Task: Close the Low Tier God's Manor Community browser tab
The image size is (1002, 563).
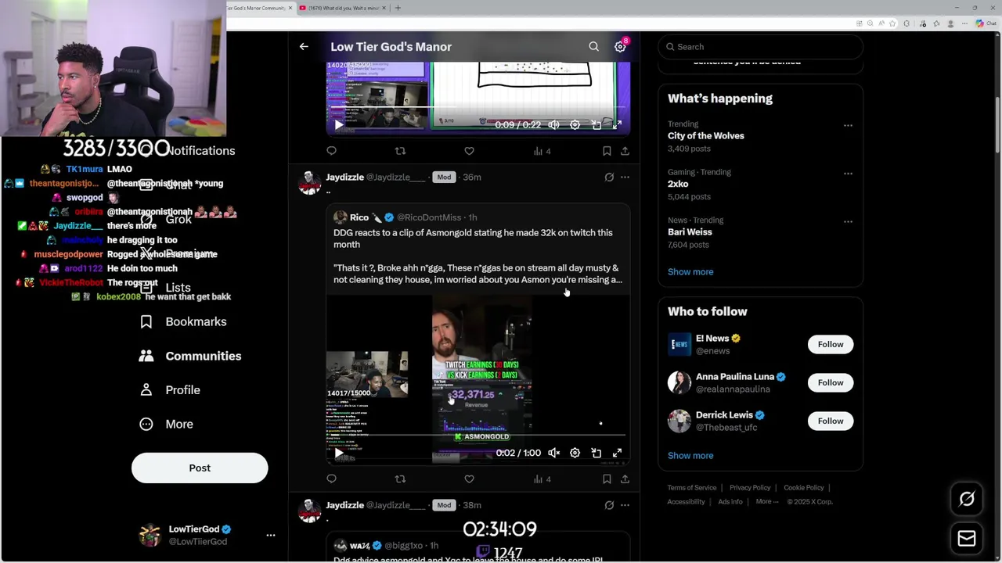Action: click(290, 8)
